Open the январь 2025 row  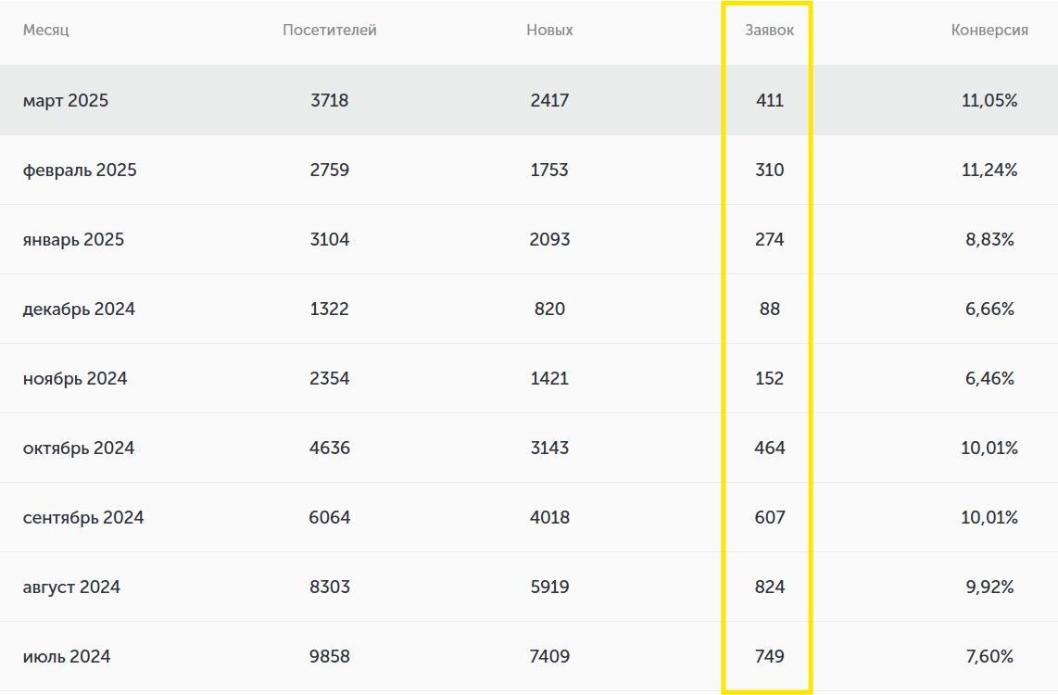pyautogui.click(x=73, y=239)
